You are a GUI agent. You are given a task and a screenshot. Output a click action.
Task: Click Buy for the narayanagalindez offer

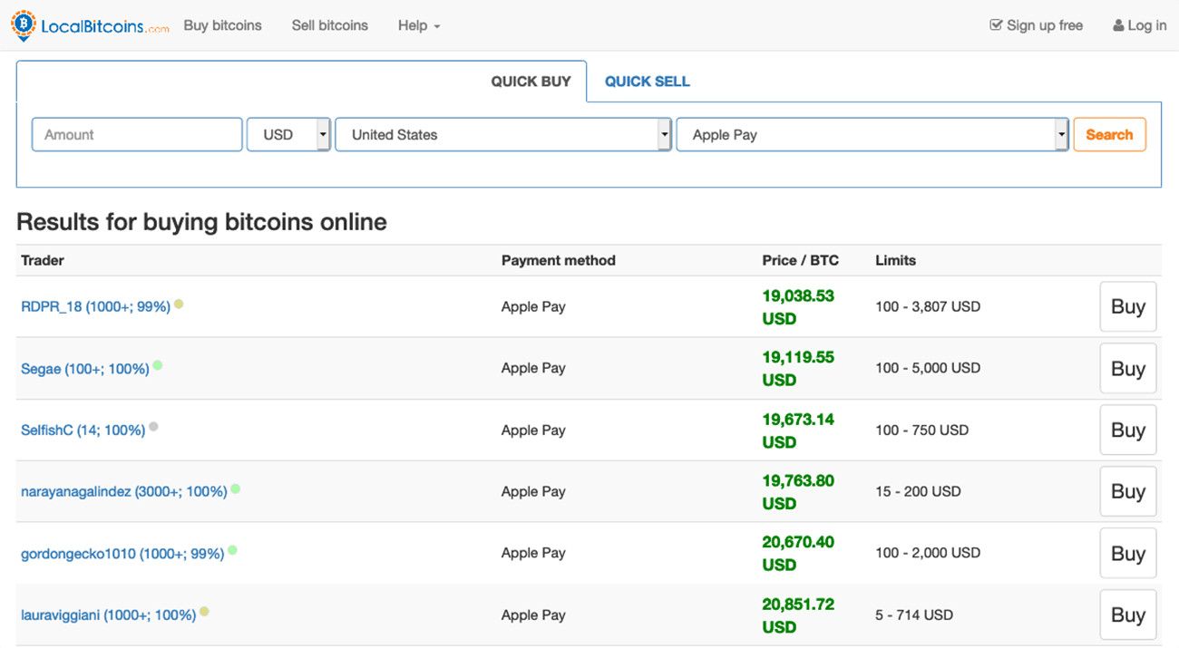(x=1128, y=491)
